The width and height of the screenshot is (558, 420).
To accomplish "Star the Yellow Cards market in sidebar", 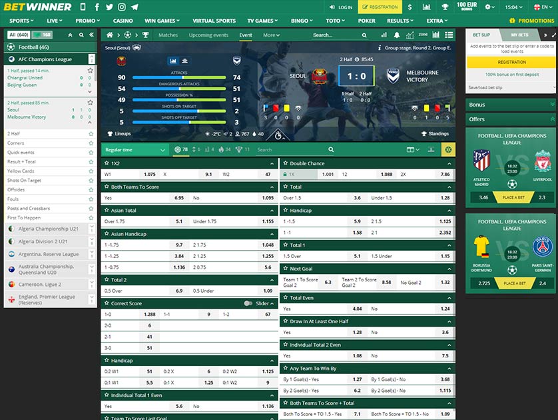I will (x=91, y=171).
